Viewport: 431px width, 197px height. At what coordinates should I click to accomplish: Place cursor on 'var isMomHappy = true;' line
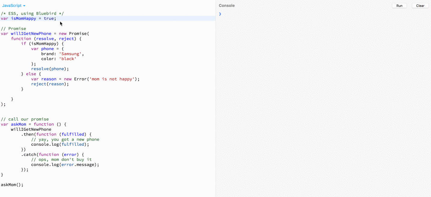tap(29, 18)
